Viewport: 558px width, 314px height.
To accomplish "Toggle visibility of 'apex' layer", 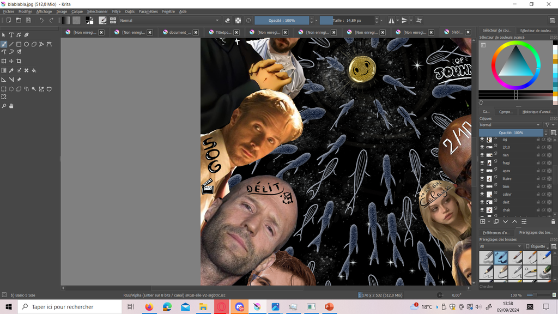I will 482,171.
